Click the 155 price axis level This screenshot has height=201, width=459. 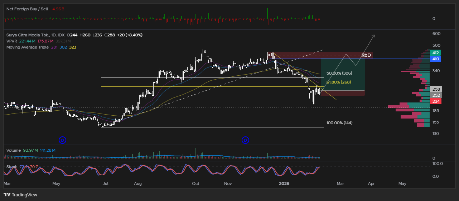point(436,122)
